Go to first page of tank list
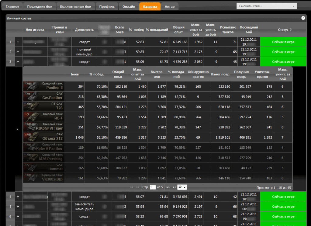Image resolution: width=311 pixels, height=226 pixels. click(131, 187)
